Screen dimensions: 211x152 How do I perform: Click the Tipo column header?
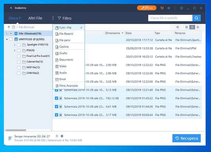click(x=163, y=33)
